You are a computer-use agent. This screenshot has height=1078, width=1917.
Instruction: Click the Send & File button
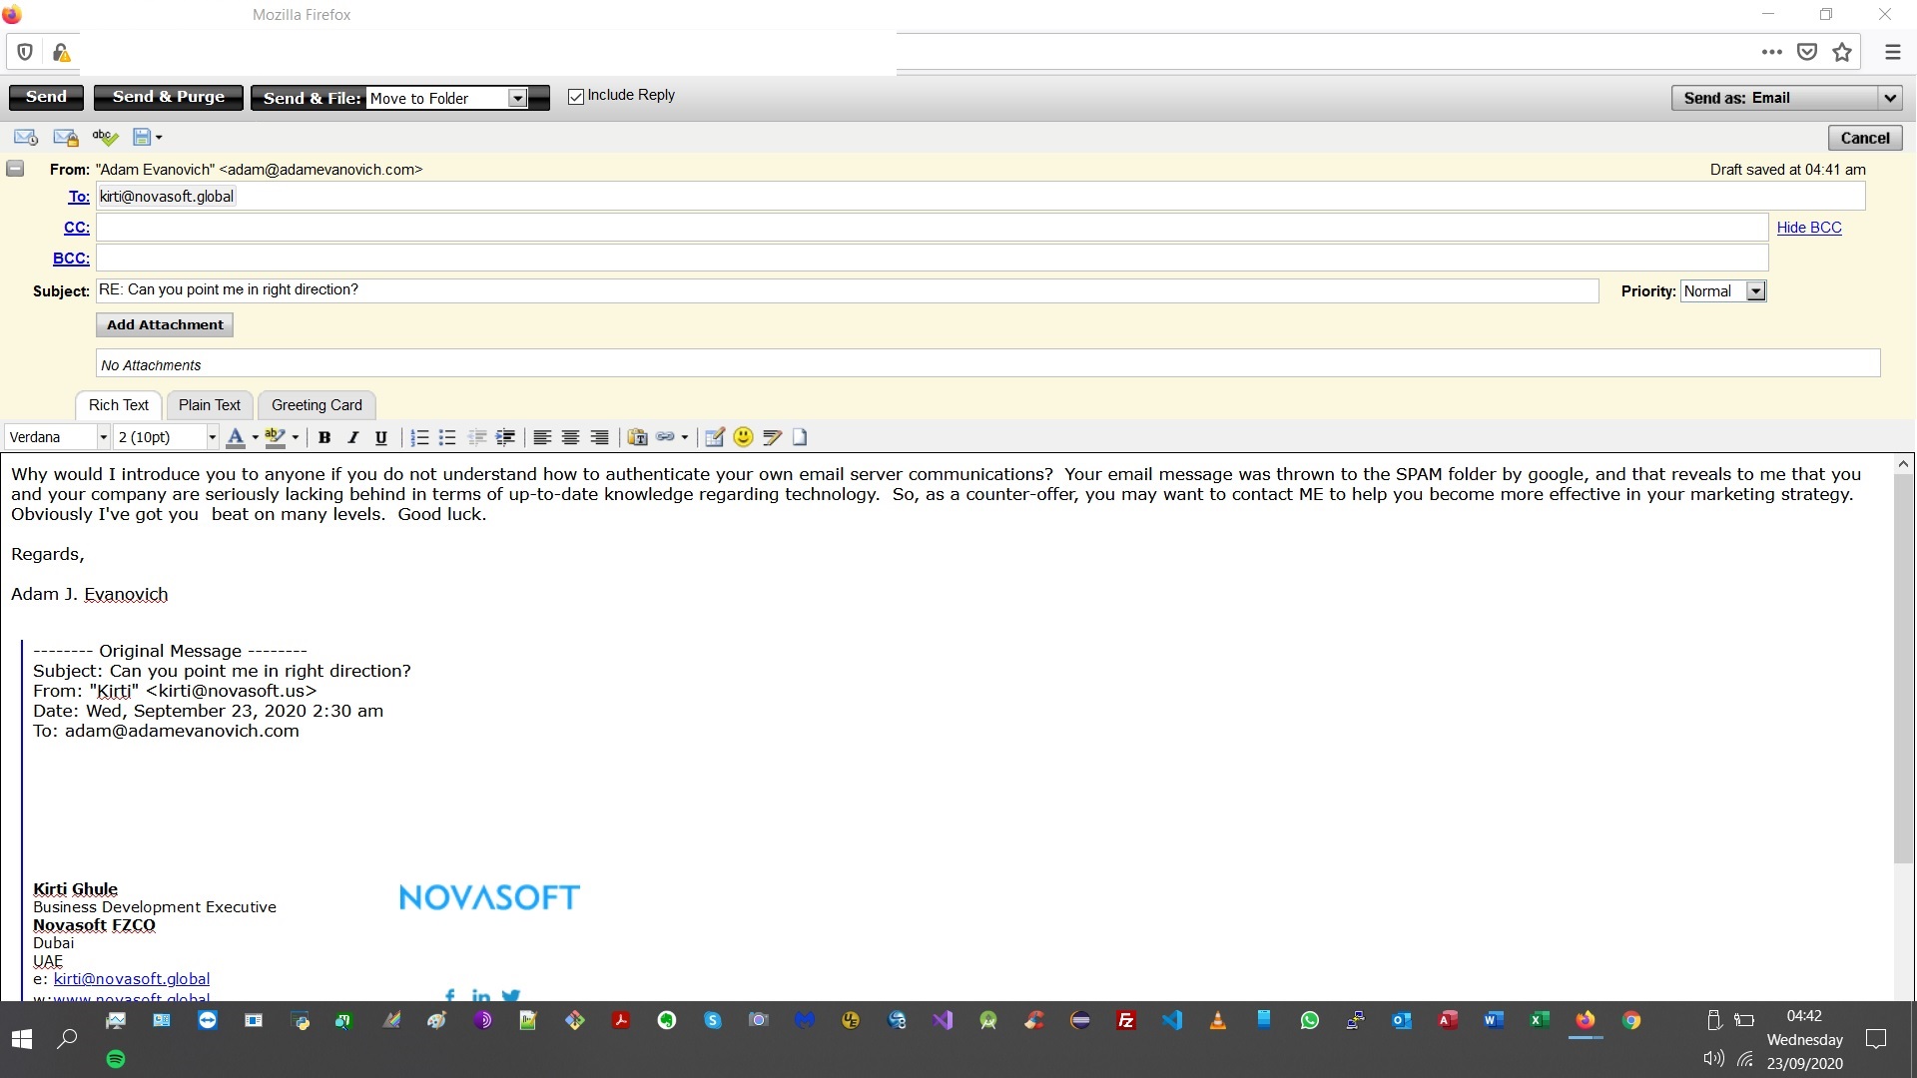click(x=312, y=98)
